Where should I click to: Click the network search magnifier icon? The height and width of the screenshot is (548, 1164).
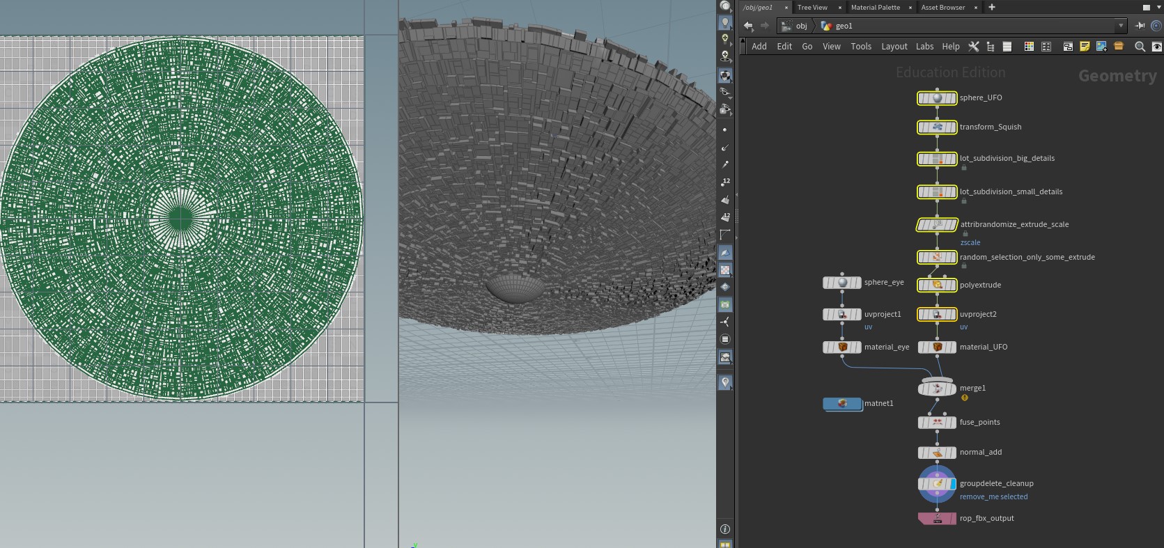tap(1140, 47)
